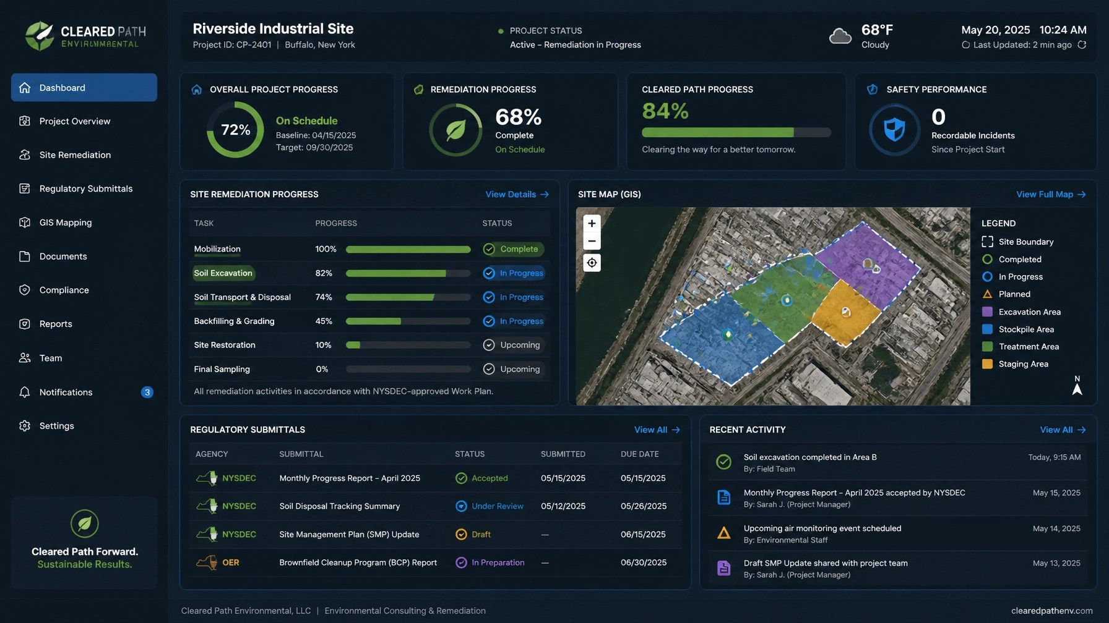Click the air monitoring warning triangle icon

pyautogui.click(x=723, y=533)
